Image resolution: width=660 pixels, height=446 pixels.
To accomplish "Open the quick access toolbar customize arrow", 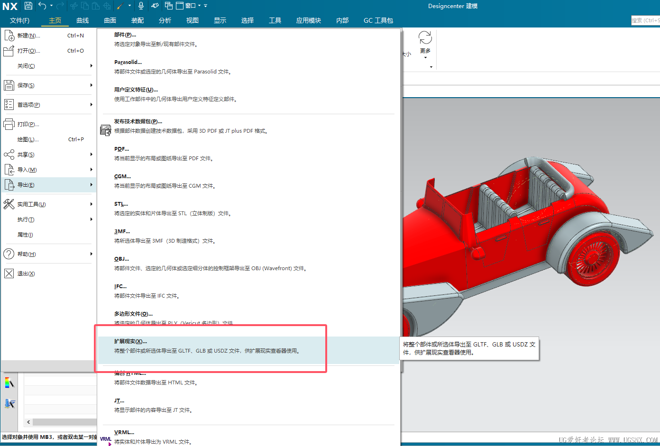I will tap(206, 6).
